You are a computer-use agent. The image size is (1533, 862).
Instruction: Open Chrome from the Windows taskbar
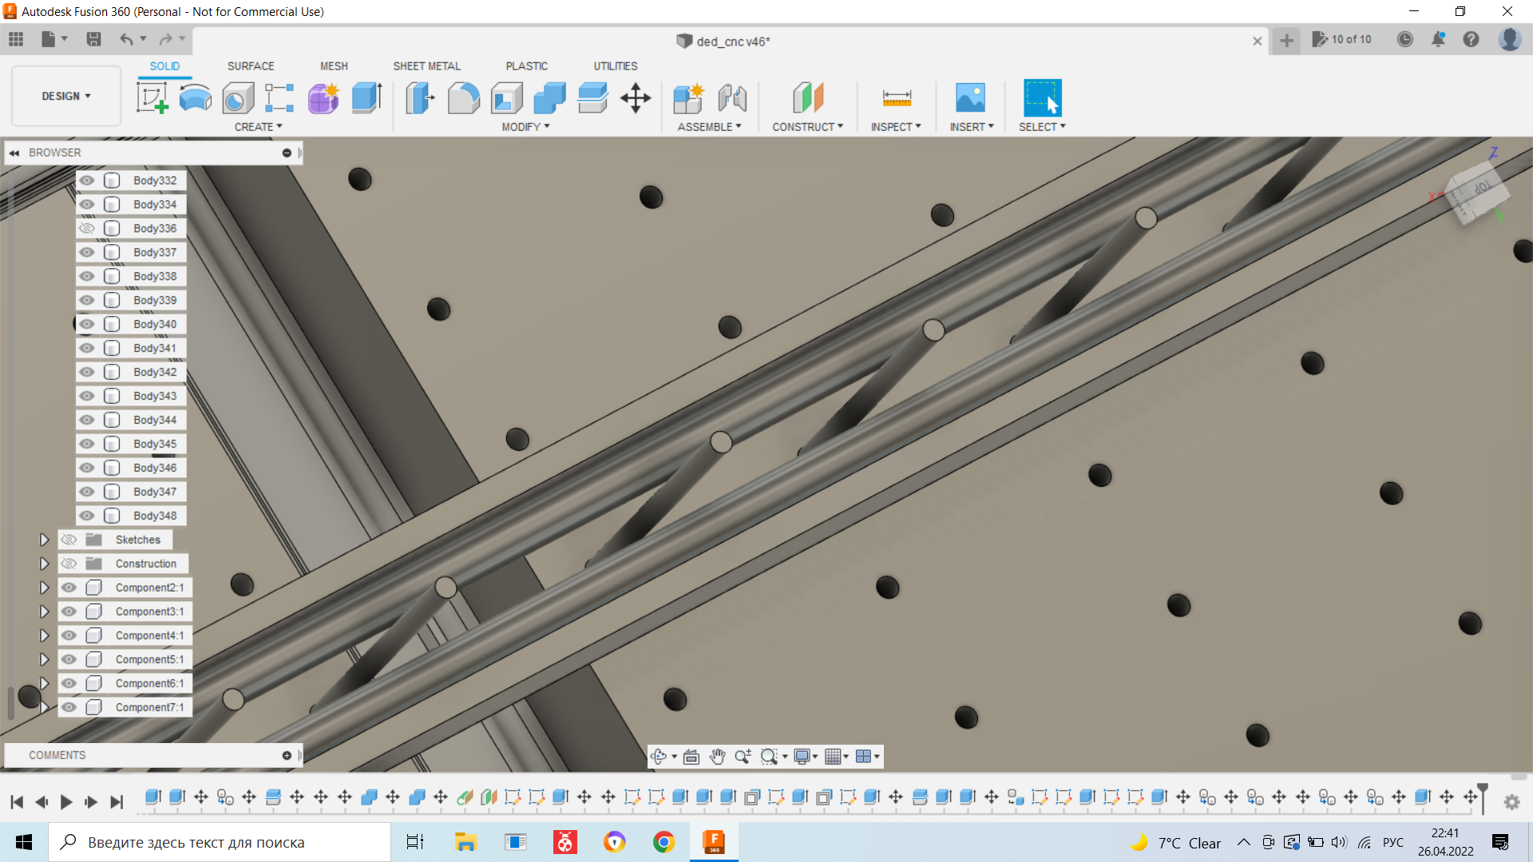point(664,842)
